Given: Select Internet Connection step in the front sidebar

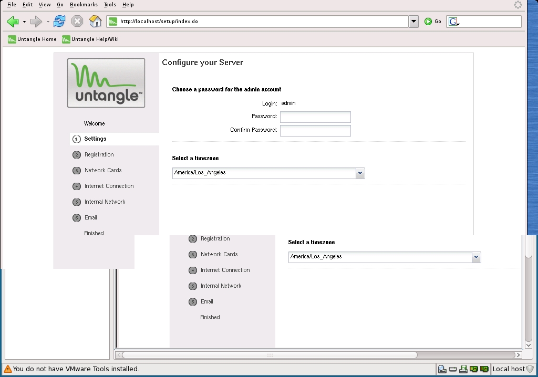Looking at the screenshot, I should 103,186.
